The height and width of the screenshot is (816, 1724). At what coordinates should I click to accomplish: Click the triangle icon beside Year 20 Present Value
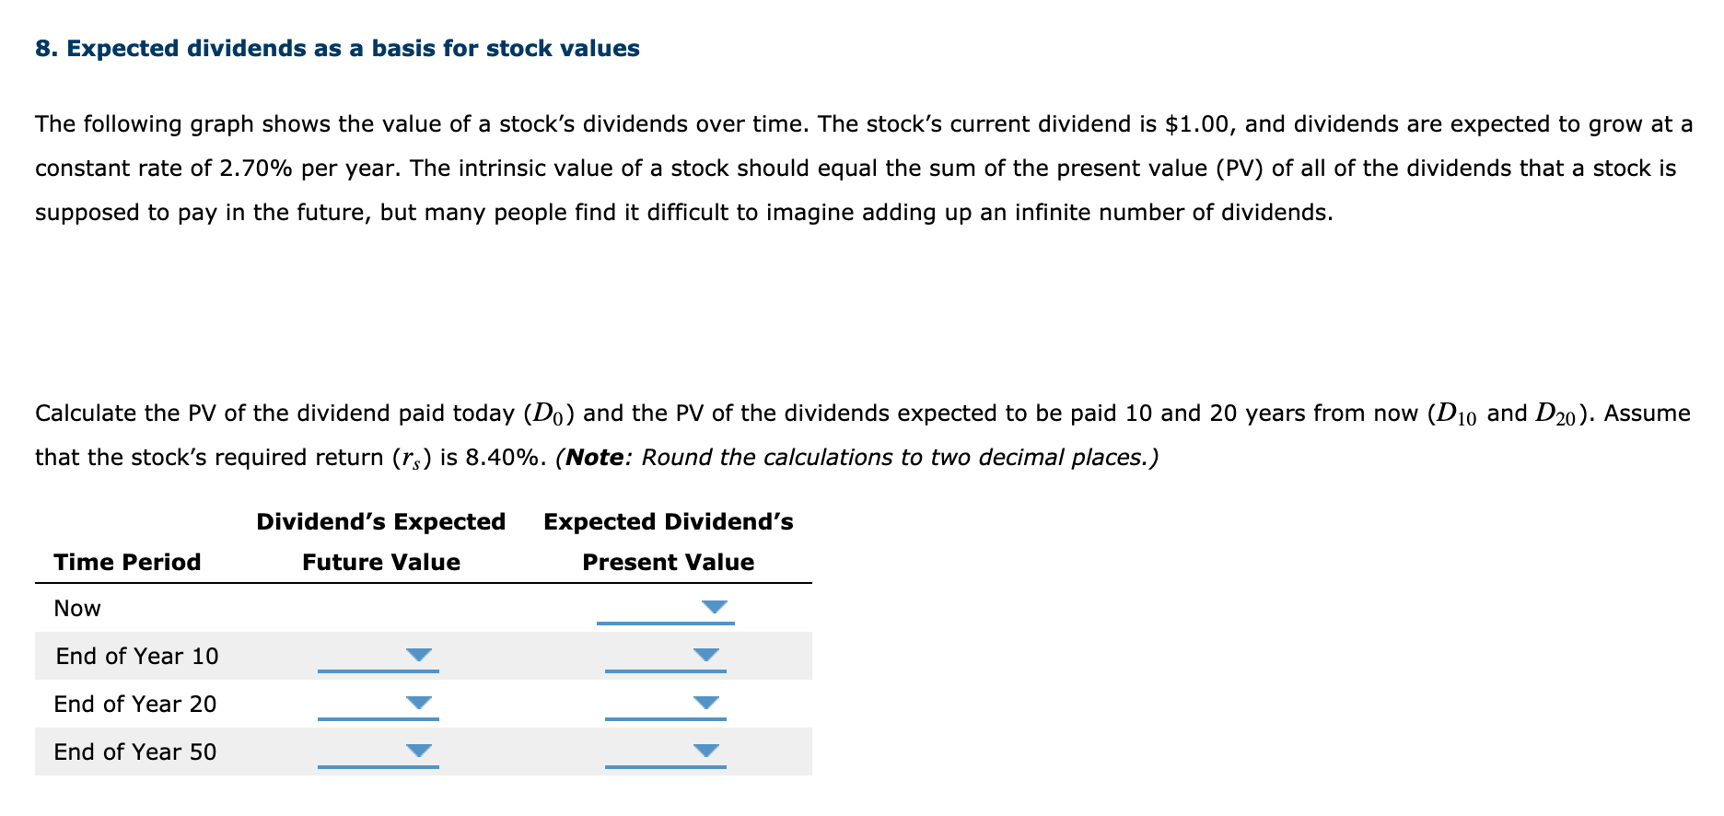(x=706, y=703)
